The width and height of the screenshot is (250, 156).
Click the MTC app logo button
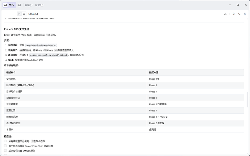click(9, 5)
